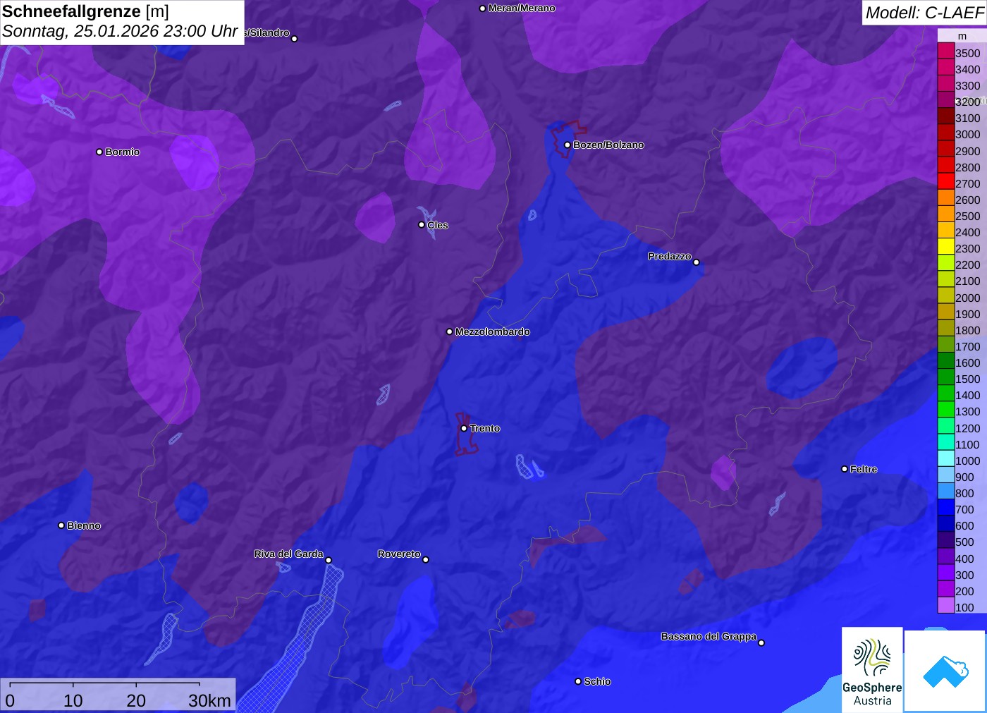The height and width of the screenshot is (713, 987).
Task: Pick the 2700 m red legend swatch
Action: tap(945, 183)
